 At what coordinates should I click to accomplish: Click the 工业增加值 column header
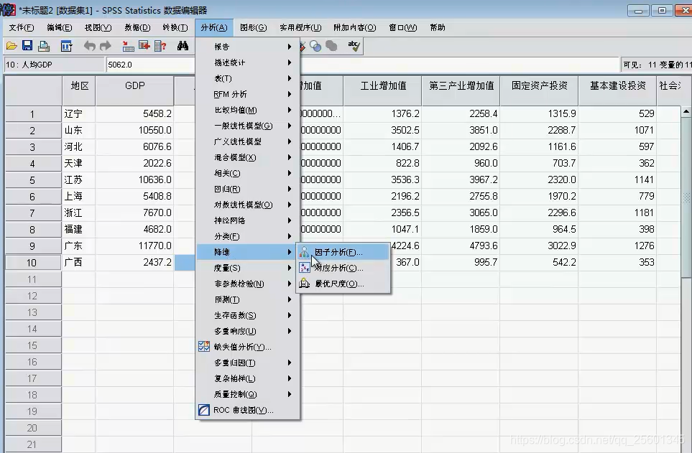click(x=383, y=91)
